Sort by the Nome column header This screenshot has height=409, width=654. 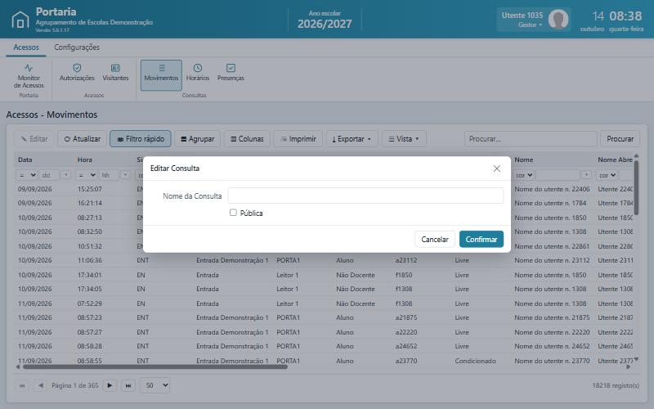coord(524,160)
